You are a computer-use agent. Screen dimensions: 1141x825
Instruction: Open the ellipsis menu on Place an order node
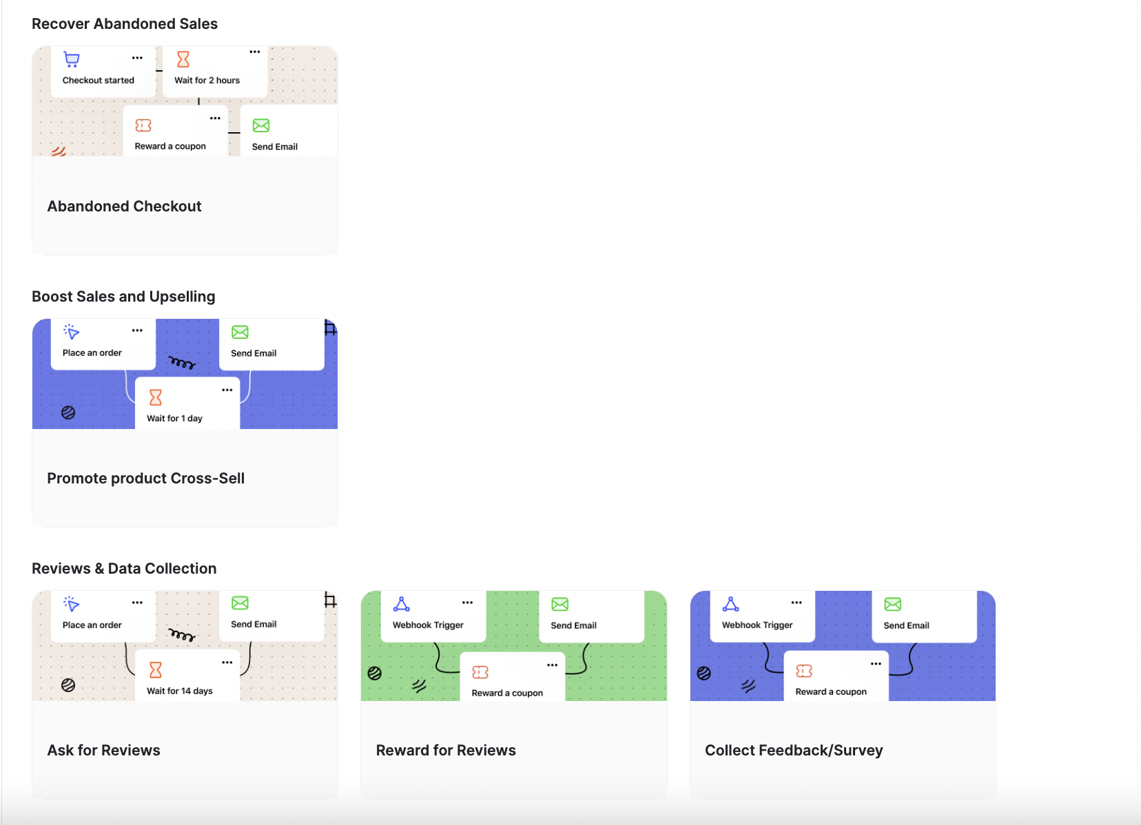(x=137, y=329)
